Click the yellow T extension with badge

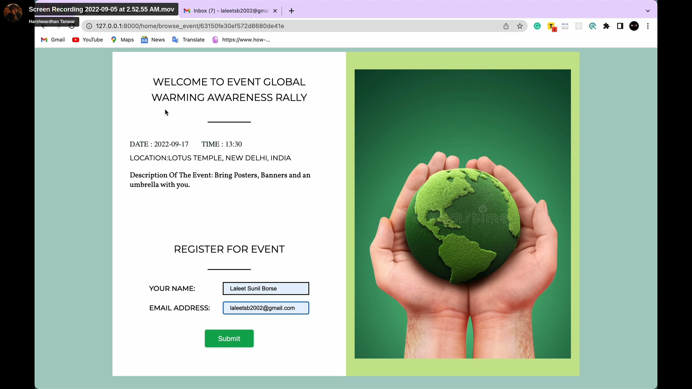pos(551,26)
